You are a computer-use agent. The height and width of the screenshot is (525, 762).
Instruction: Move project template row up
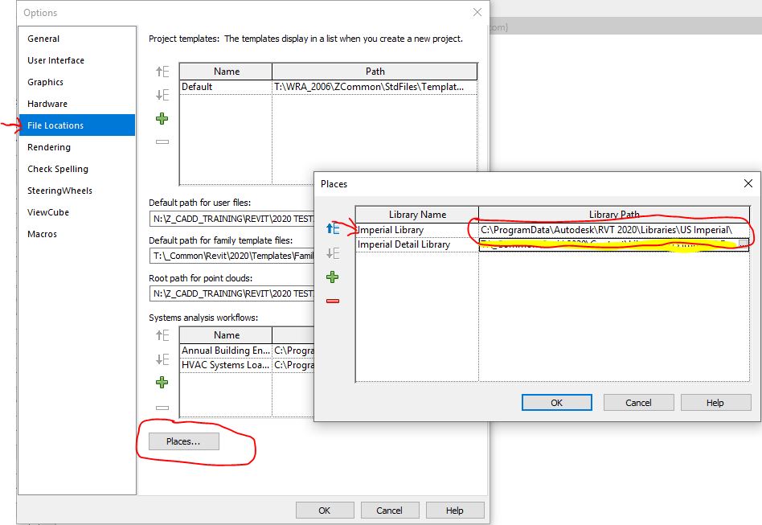(x=162, y=72)
